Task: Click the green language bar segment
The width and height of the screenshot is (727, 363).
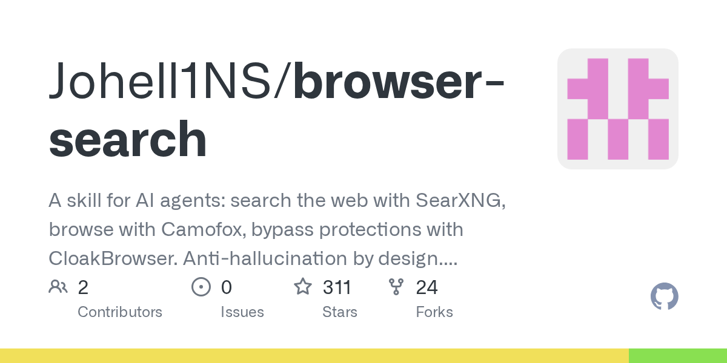Action: click(678, 356)
